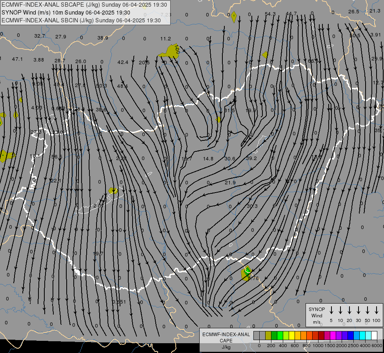Click the 0.651 value on the map
The height and width of the screenshot is (353, 384).
point(119,302)
